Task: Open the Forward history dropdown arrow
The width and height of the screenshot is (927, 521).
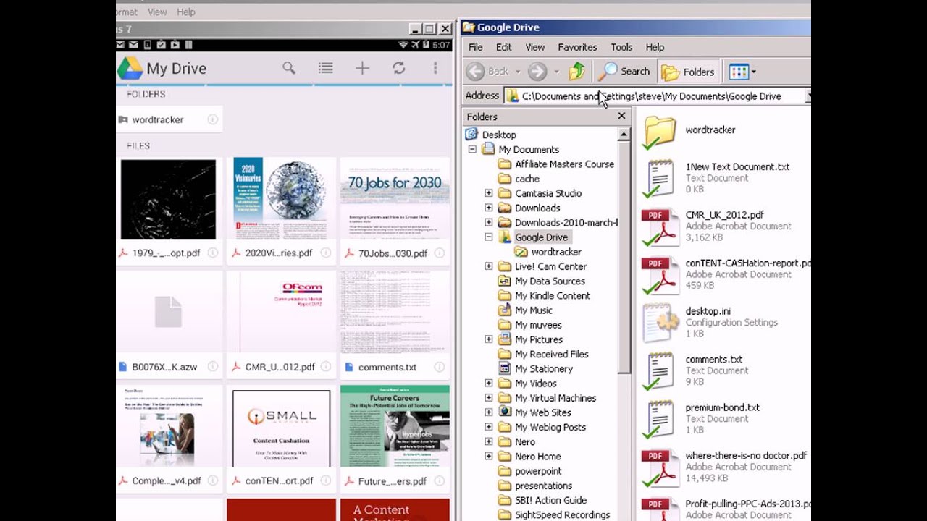Action: click(x=556, y=72)
